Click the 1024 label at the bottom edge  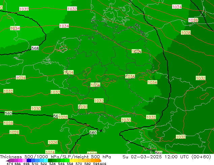(x=50, y=152)
